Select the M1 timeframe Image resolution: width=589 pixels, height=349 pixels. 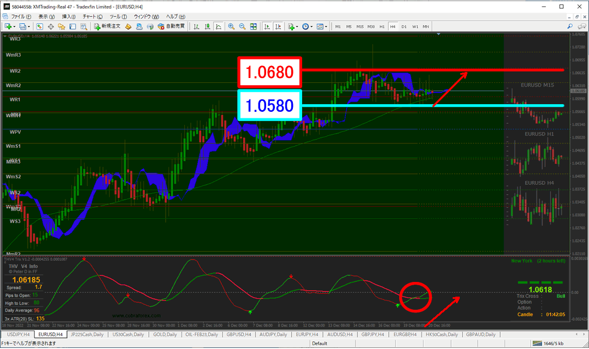pyautogui.click(x=338, y=27)
